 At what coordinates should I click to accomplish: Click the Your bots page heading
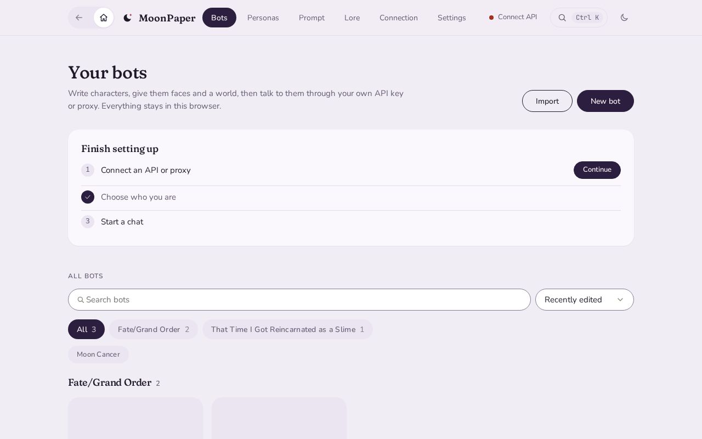click(107, 73)
